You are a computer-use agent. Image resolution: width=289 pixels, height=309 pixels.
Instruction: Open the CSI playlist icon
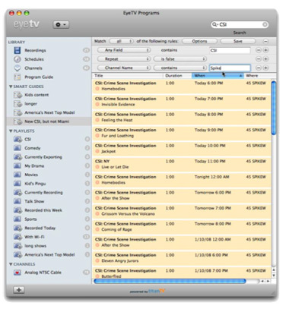pos(17,139)
